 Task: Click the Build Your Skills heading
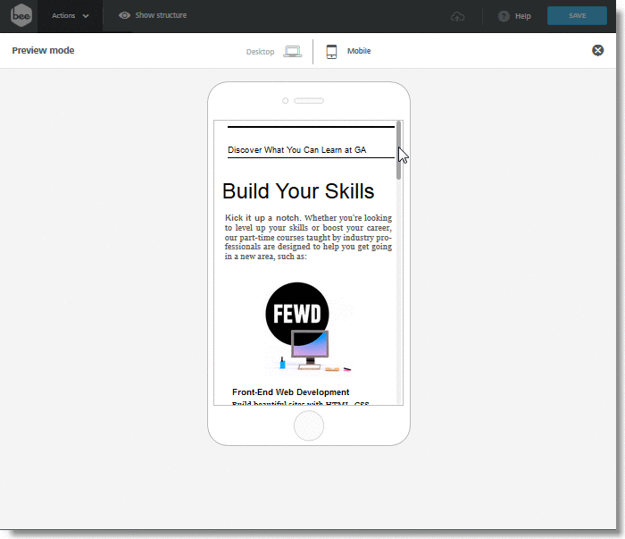coord(298,191)
